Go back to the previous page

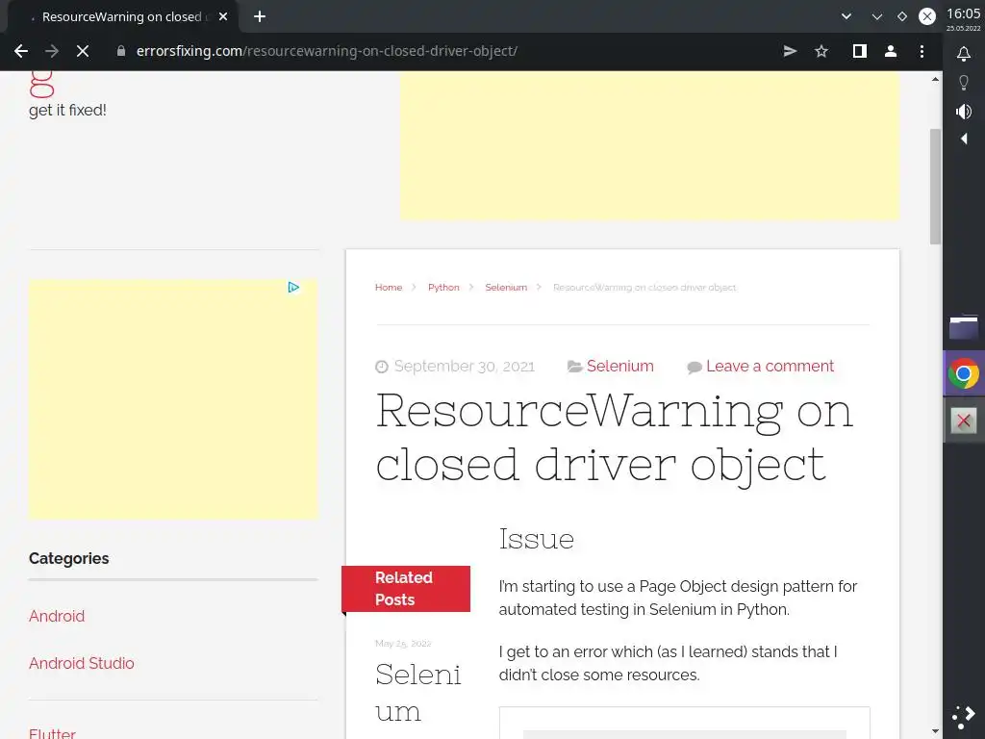click(21, 51)
